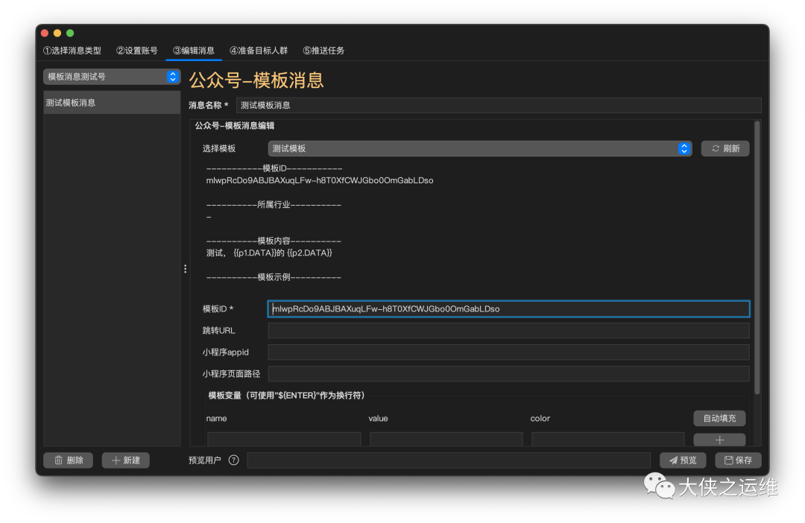Click the three-dot panel splitter handle

coord(185,268)
